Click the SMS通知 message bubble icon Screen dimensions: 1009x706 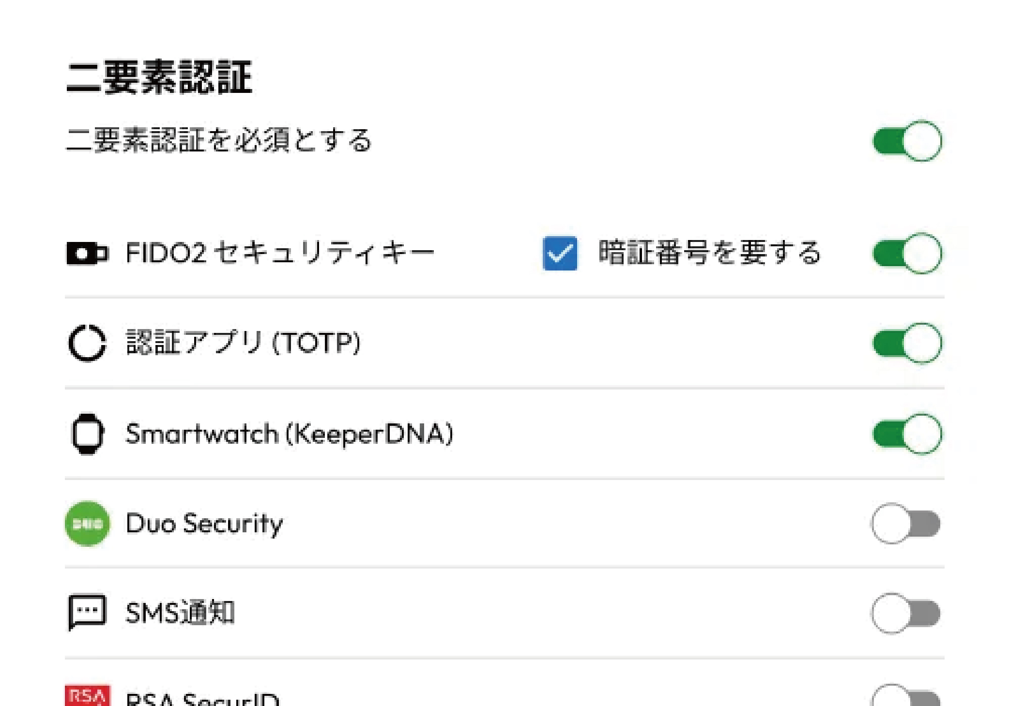[x=87, y=613]
